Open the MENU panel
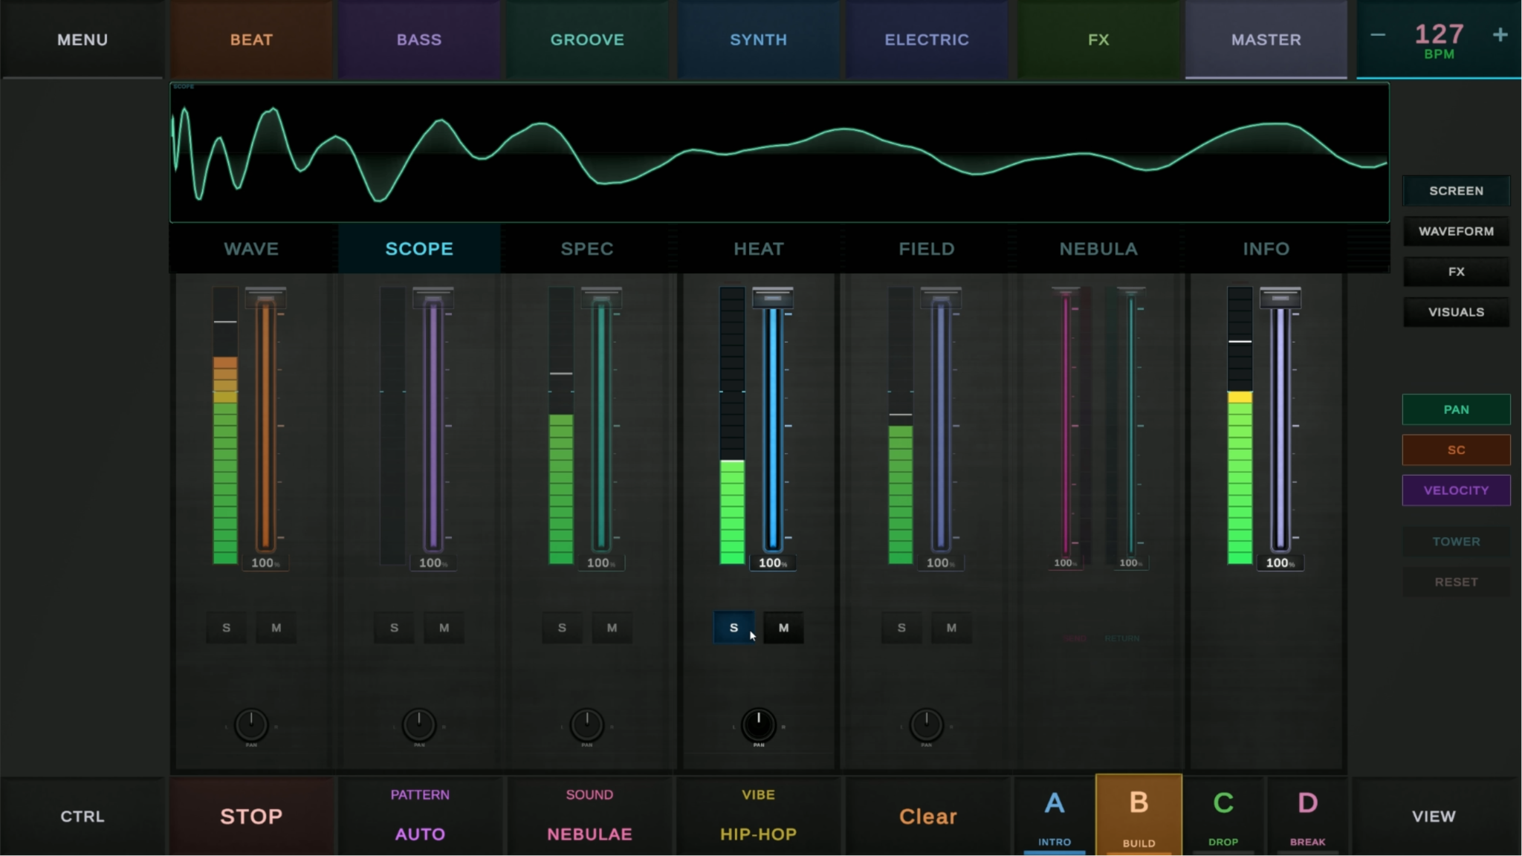The width and height of the screenshot is (1522, 856). 82,39
